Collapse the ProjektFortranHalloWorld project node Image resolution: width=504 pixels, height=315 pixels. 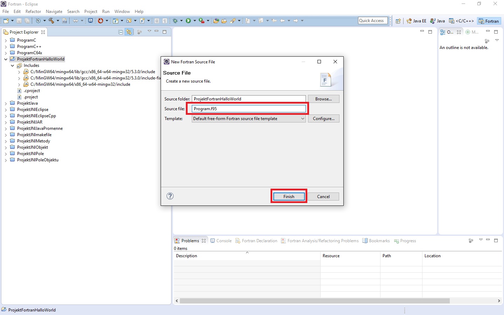6,59
